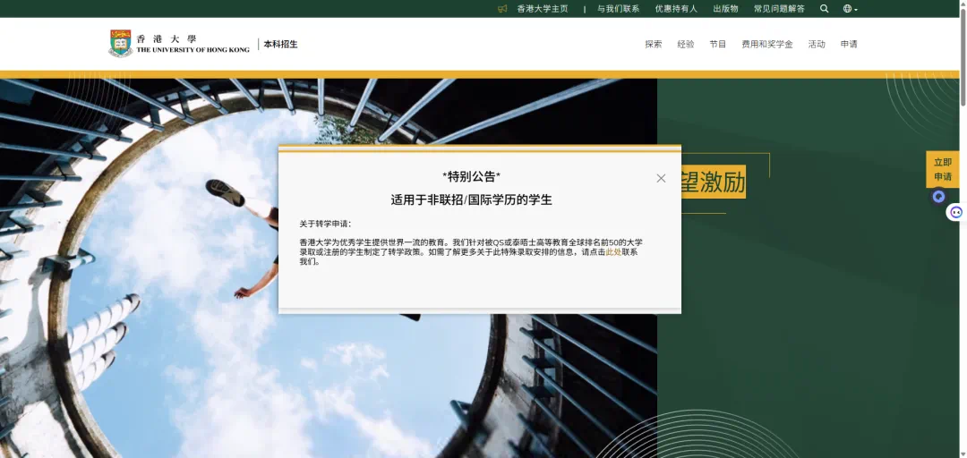The height and width of the screenshot is (458, 967).
Task: Go to 香港大学主页 link
Action: pyautogui.click(x=542, y=9)
